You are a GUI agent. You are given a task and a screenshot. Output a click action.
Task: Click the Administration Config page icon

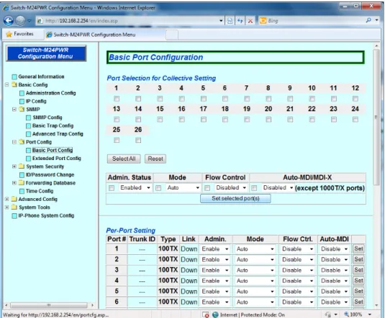pyautogui.click(x=22, y=93)
